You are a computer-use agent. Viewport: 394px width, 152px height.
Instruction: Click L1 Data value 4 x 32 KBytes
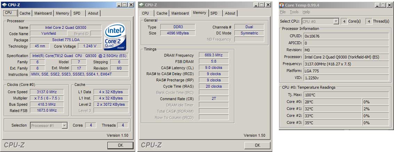[x=111, y=92]
